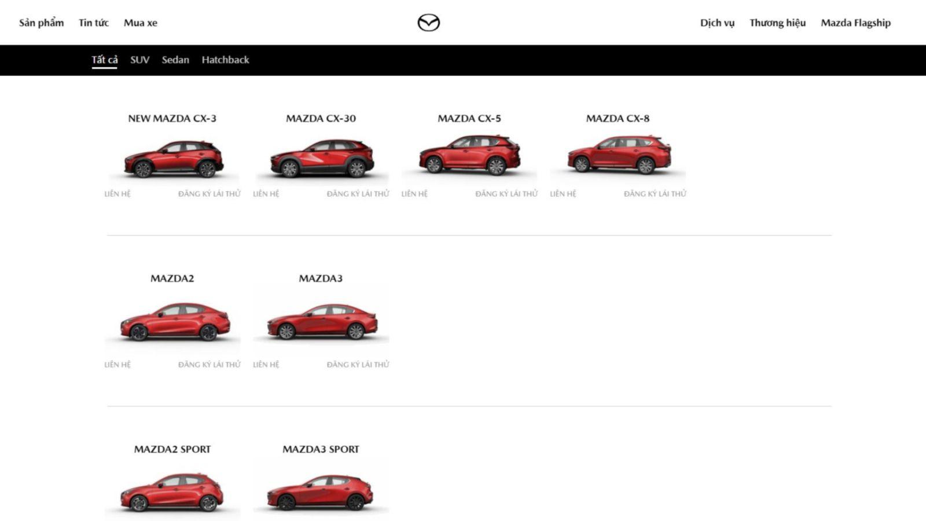Switch to the Hatchback tab

pyautogui.click(x=225, y=59)
